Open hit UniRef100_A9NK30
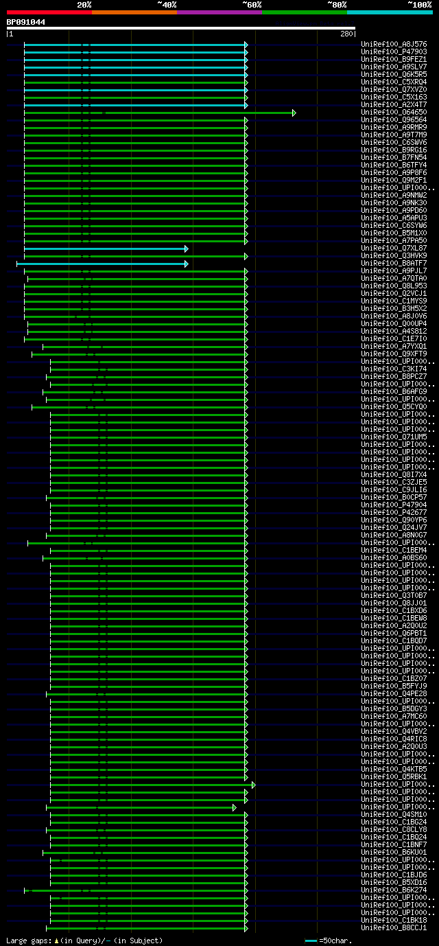 point(394,203)
